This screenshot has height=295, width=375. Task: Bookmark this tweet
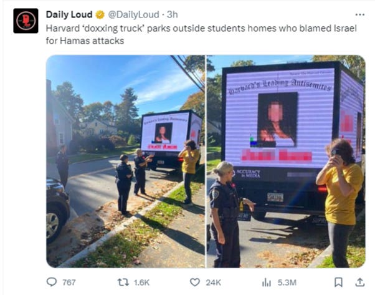[x=338, y=283]
